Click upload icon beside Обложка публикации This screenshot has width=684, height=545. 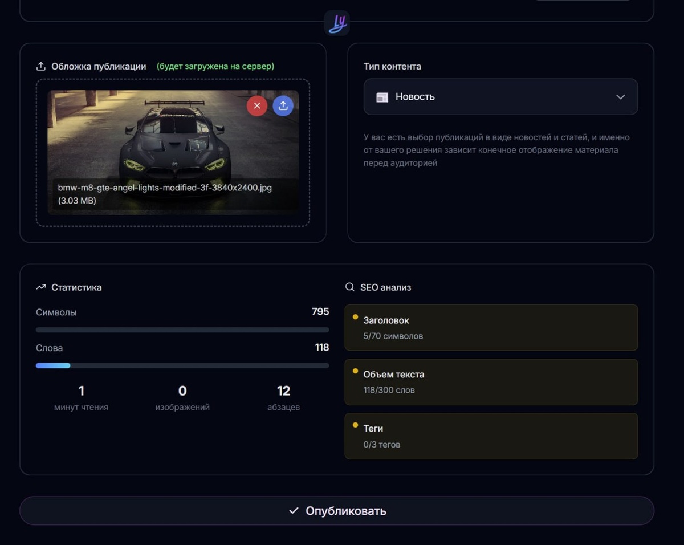[41, 66]
